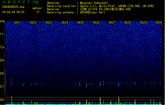Click the 0629 time marker
The image size is (165, 105).
[143, 23]
